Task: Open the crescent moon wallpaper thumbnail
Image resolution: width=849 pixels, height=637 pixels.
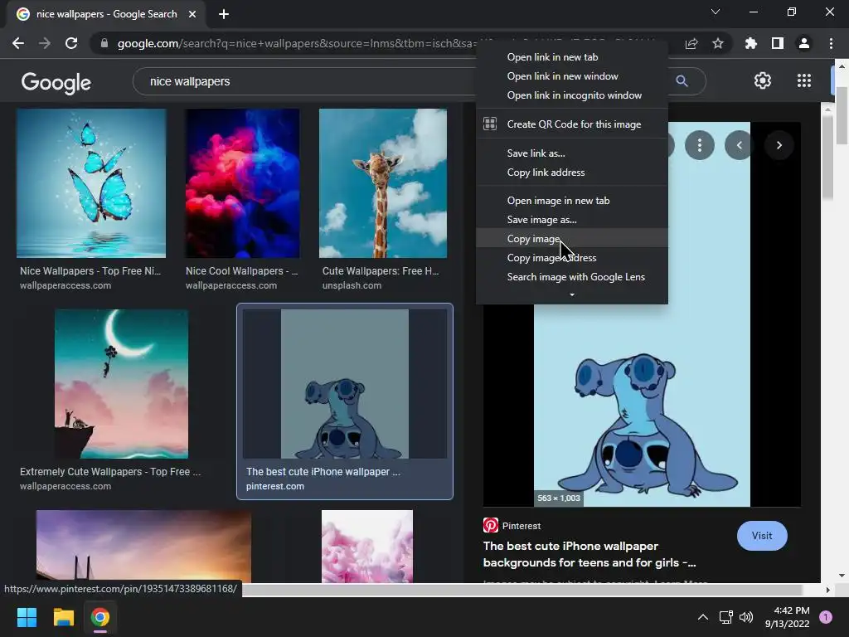Action: coord(121,384)
